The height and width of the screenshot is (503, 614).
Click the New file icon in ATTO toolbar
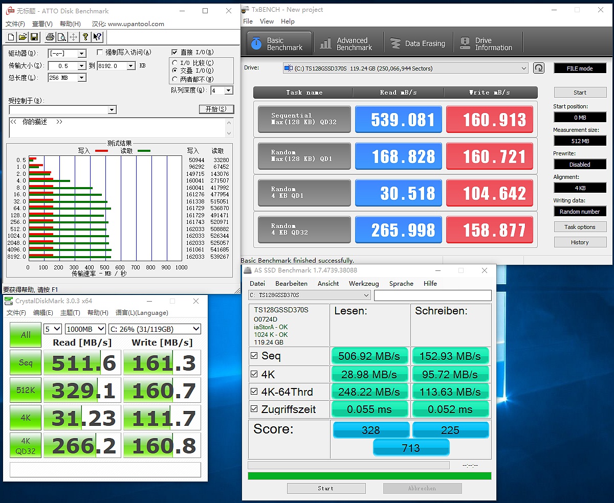coord(11,37)
